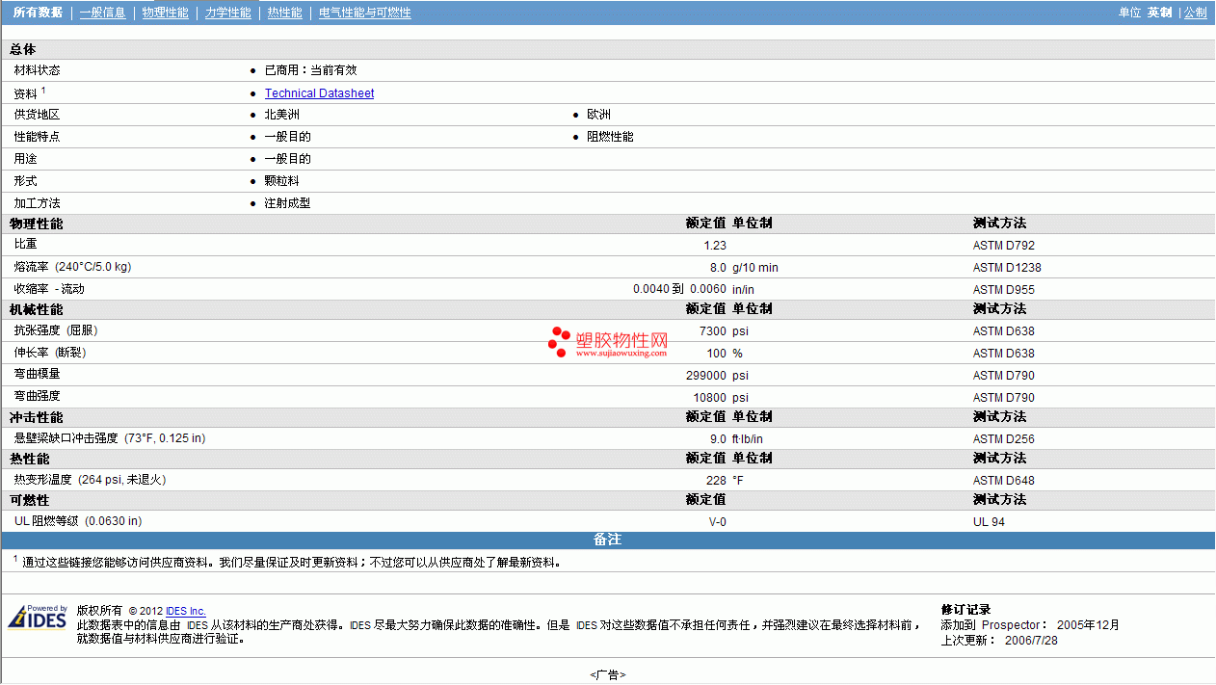Select 英制 unit system
The height and width of the screenshot is (685, 1216).
[x=1159, y=13]
